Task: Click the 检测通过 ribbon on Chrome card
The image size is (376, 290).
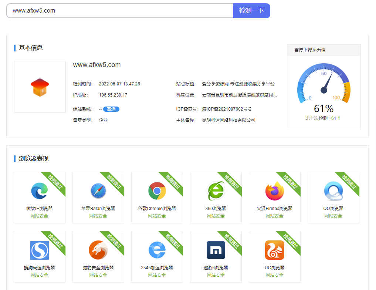Action: [x=173, y=182]
